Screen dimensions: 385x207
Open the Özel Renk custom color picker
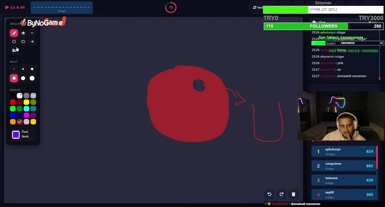click(16, 135)
